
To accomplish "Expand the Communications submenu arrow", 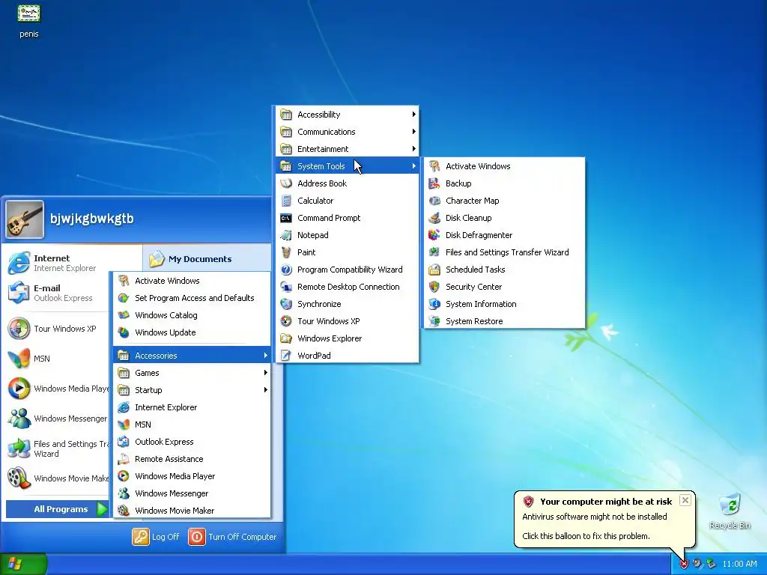I will [413, 132].
